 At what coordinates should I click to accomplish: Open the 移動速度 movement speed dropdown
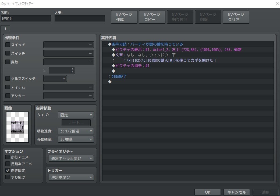tap(76, 131)
